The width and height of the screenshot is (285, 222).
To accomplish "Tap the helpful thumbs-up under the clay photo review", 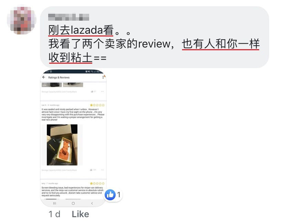I will 91,170.
